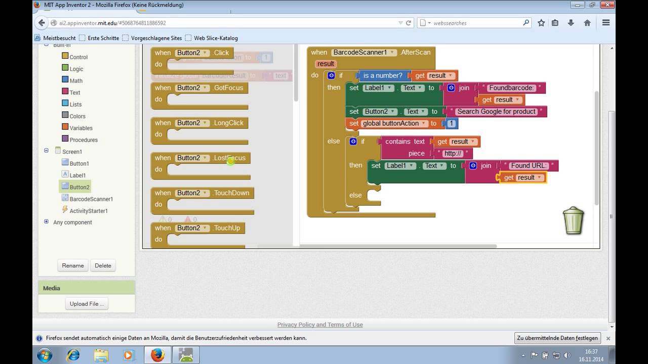Click the 'Search Google for product' text block

[x=496, y=112]
